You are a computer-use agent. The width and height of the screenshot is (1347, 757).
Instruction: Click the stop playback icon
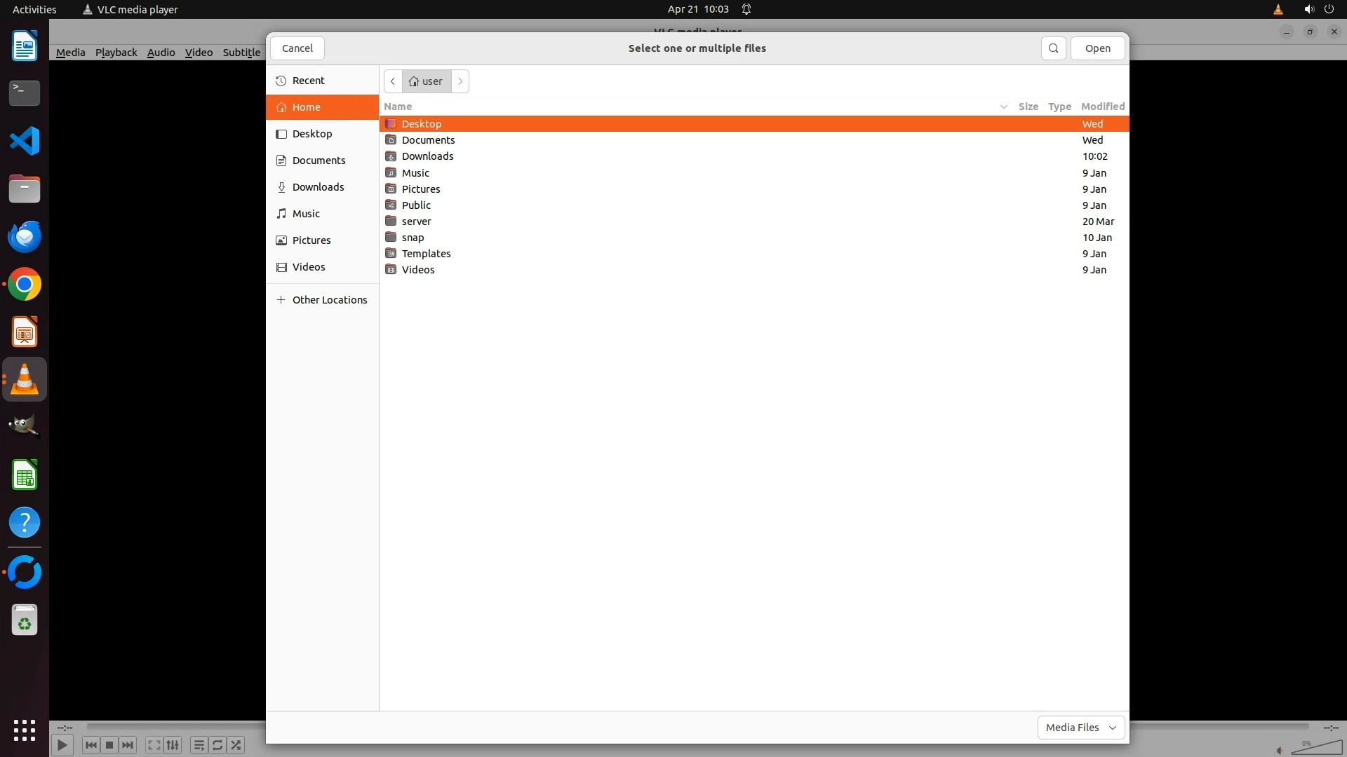coord(109,745)
